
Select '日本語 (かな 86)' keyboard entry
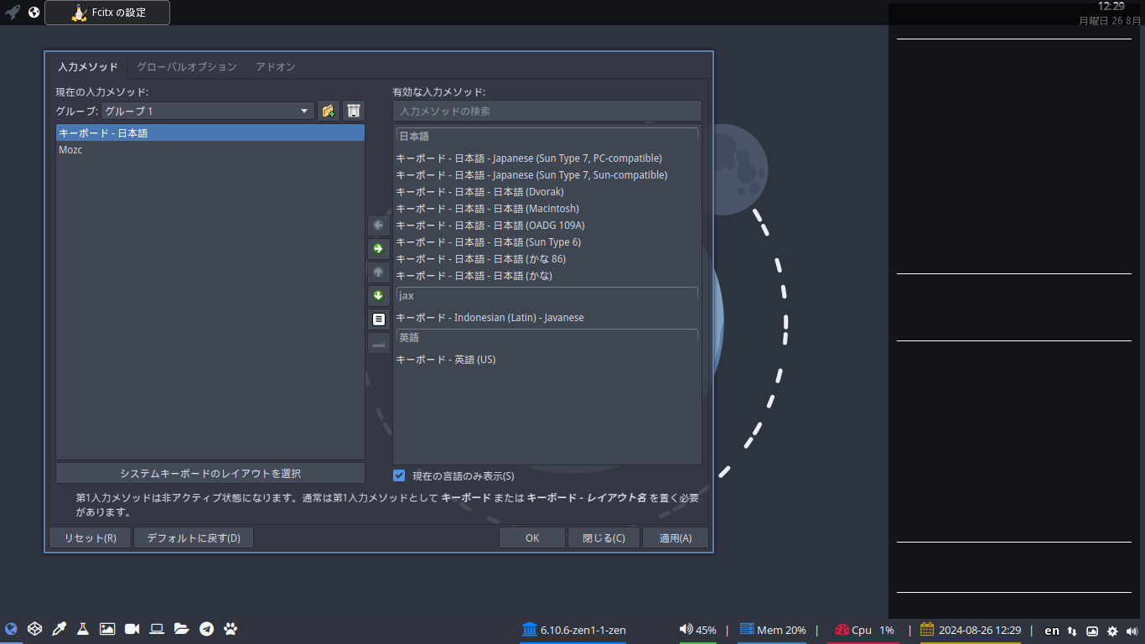pos(547,258)
